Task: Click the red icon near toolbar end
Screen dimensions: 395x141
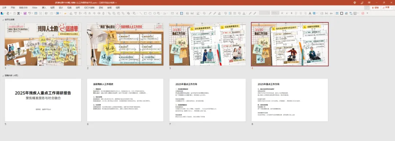Action: [x=363, y=13]
